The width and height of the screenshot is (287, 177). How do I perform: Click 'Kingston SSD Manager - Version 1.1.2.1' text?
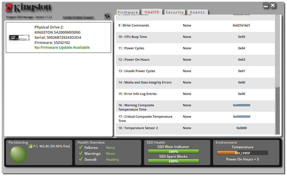(29, 17)
